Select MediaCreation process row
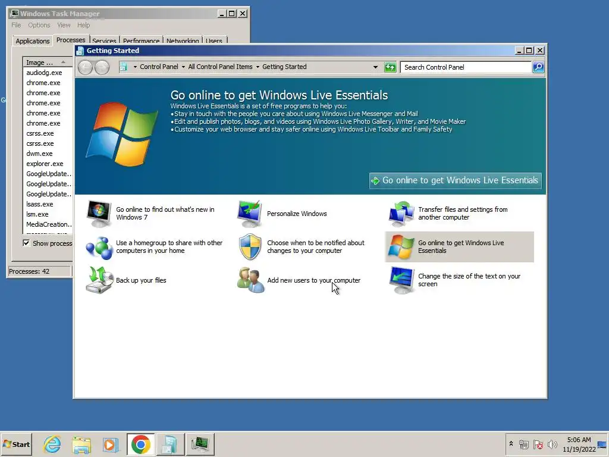The width and height of the screenshot is (609, 457). click(48, 224)
